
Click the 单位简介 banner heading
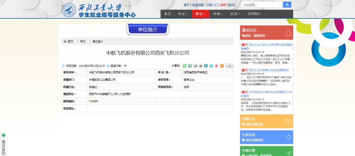[148, 29]
